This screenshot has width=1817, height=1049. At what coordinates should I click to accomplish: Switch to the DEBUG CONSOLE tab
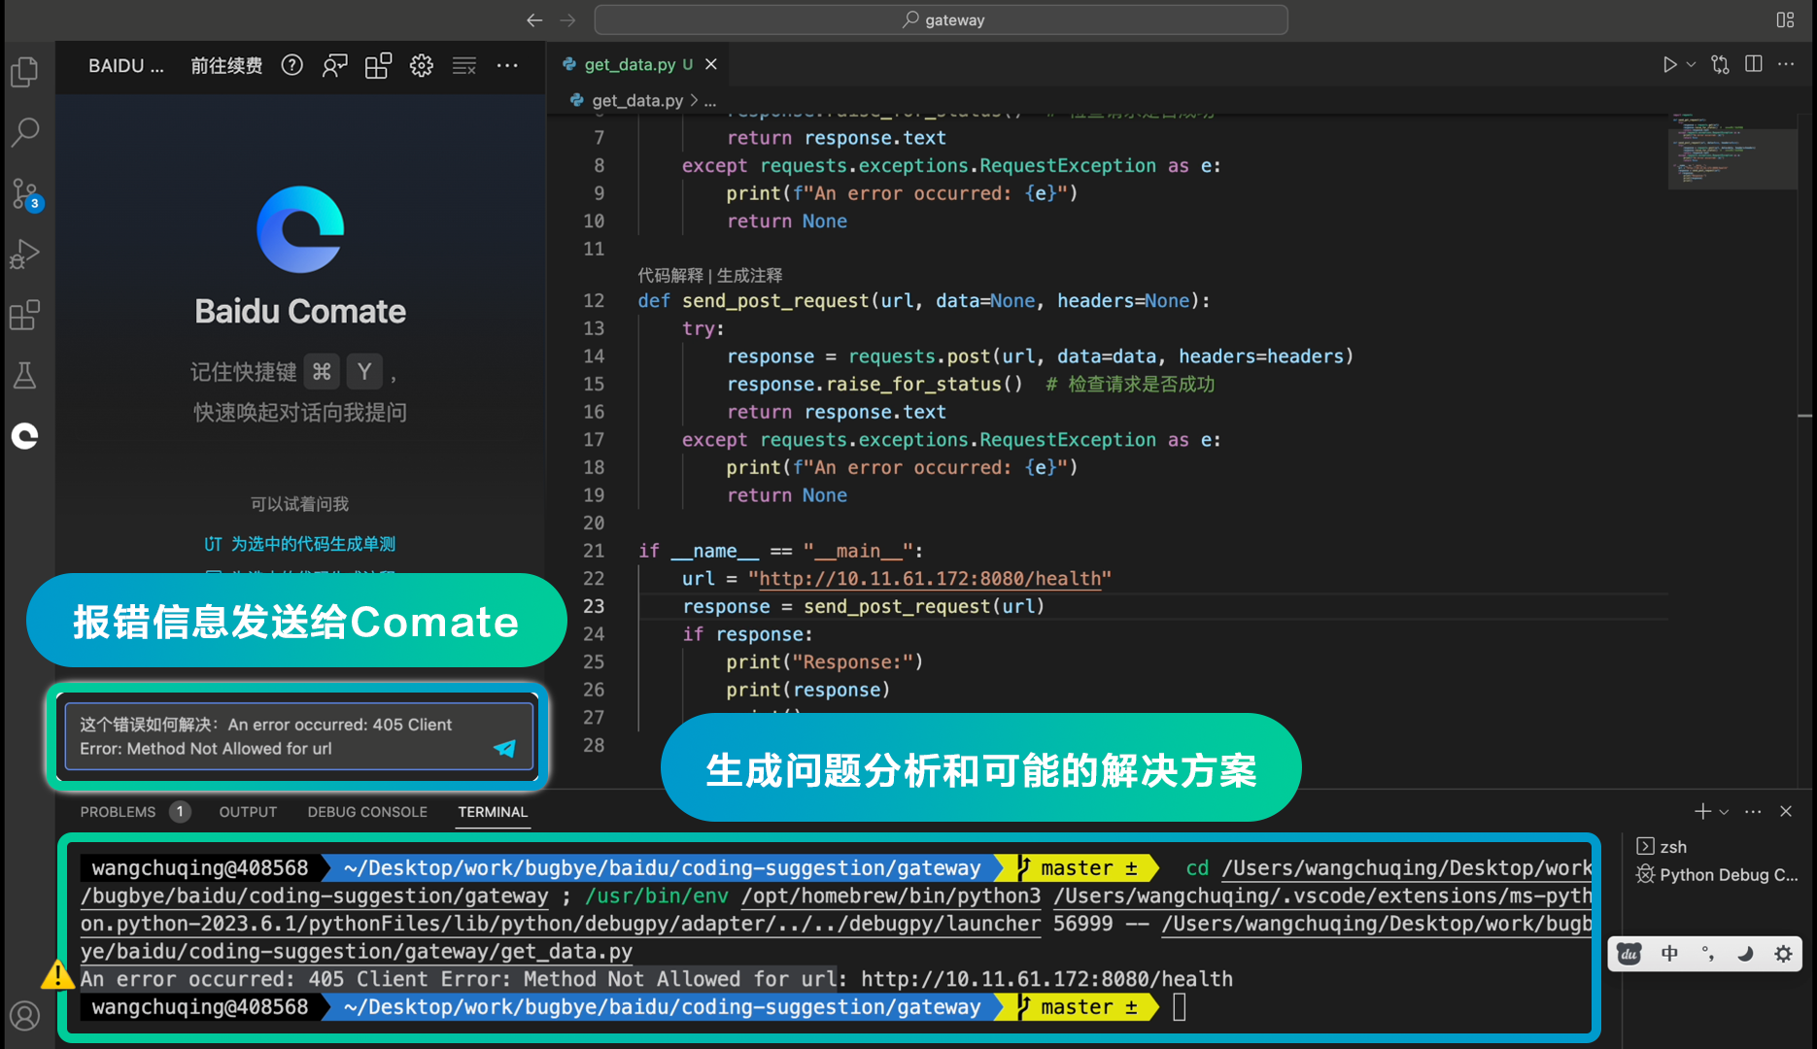pos(367,811)
